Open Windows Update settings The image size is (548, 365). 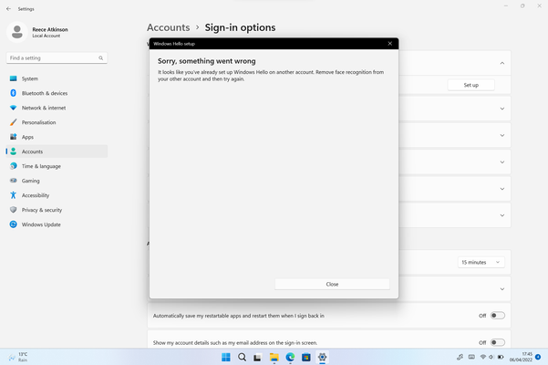[57, 224]
